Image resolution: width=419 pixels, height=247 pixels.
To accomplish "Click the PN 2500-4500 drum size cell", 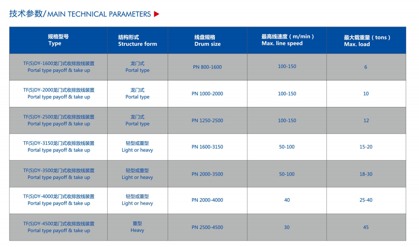I will [208, 227].
